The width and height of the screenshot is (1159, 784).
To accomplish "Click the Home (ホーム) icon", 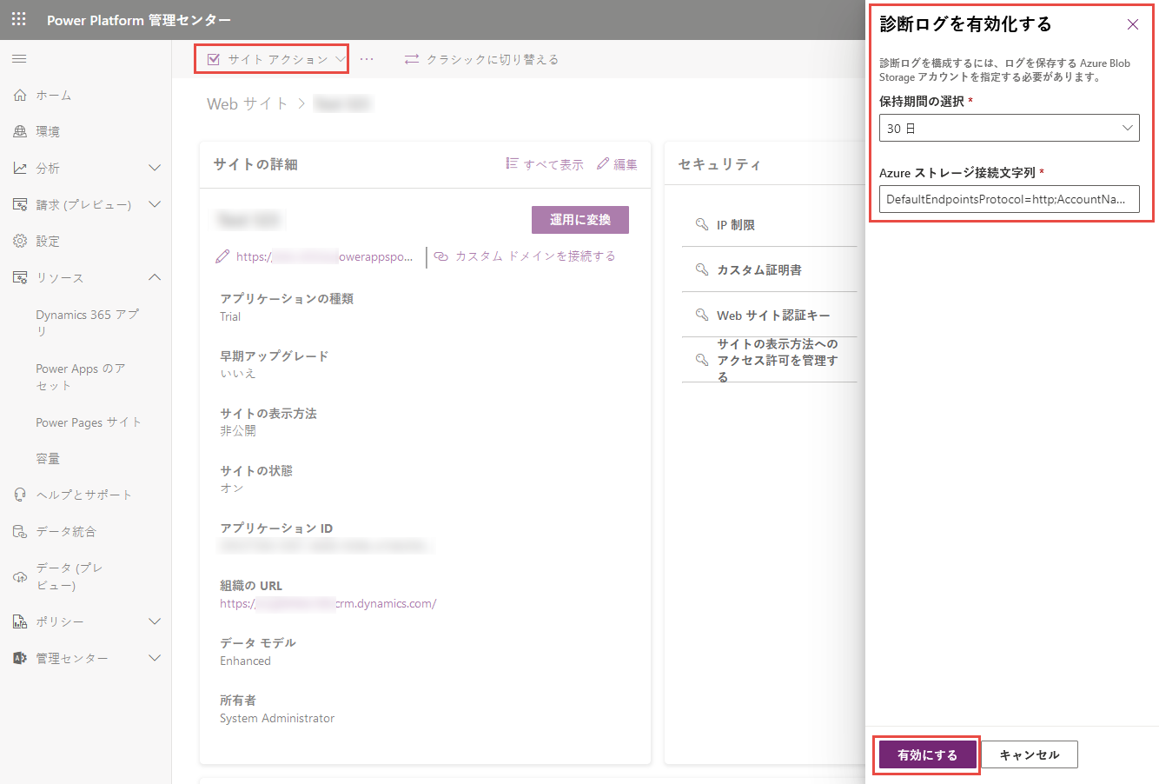I will 20,95.
